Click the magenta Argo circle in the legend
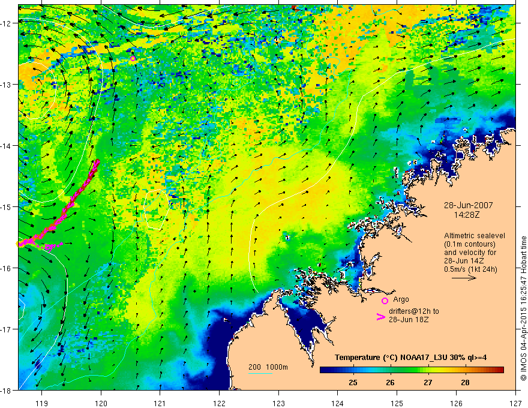528x408 pixels. tap(385, 301)
